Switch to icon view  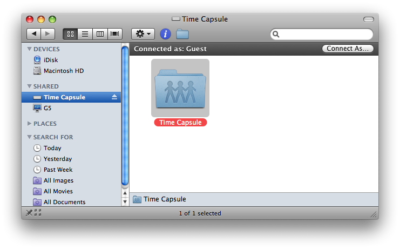tap(70, 34)
